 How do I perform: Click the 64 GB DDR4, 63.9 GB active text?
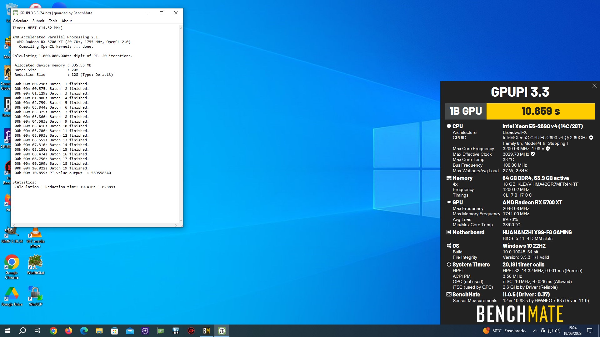pyautogui.click(x=536, y=178)
